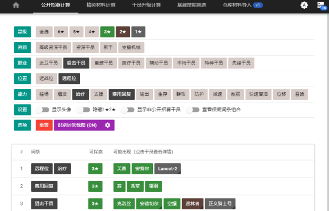The width and height of the screenshot is (329, 211).
Task: Select the 5★ rarity filter
Action: pyautogui.click(x=76, y=32)
